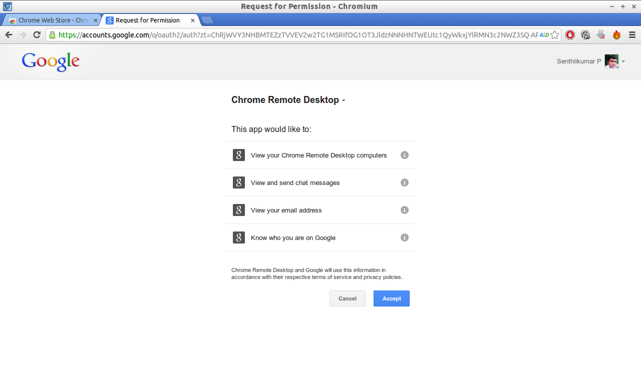Open the flame face extension icon
This screenshot has height=387, width=641.
[x=616, y=35]
